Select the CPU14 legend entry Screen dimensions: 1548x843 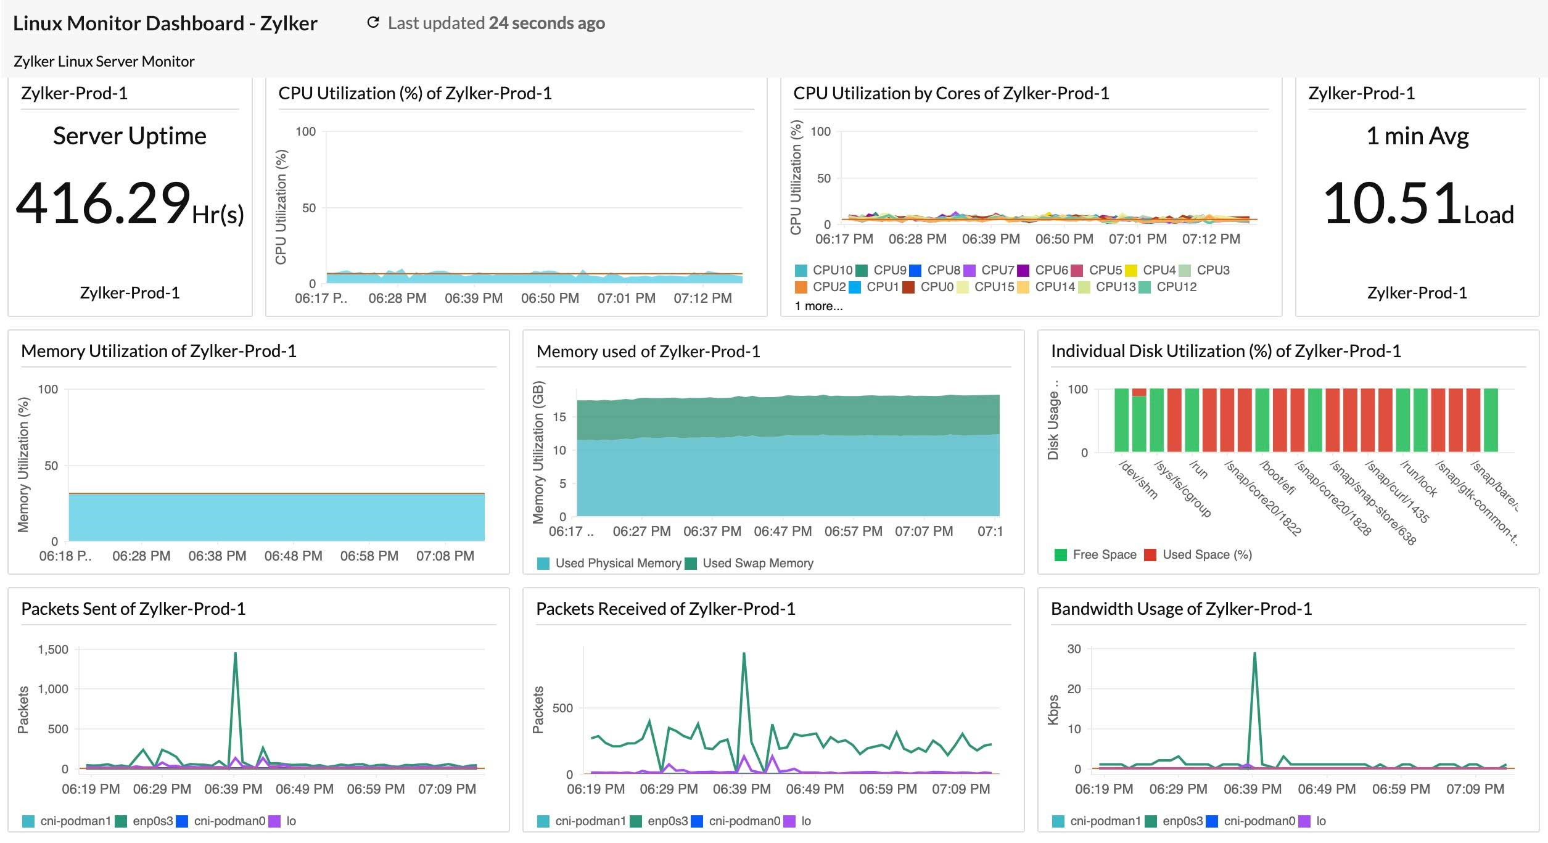(1046, 287)
